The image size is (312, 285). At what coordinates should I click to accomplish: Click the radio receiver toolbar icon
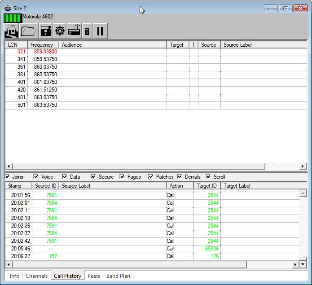click(x=74, y=31)
